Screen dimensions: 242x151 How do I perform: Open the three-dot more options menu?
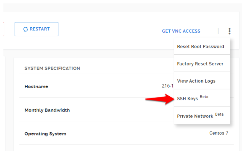click(x=230, y=31)
